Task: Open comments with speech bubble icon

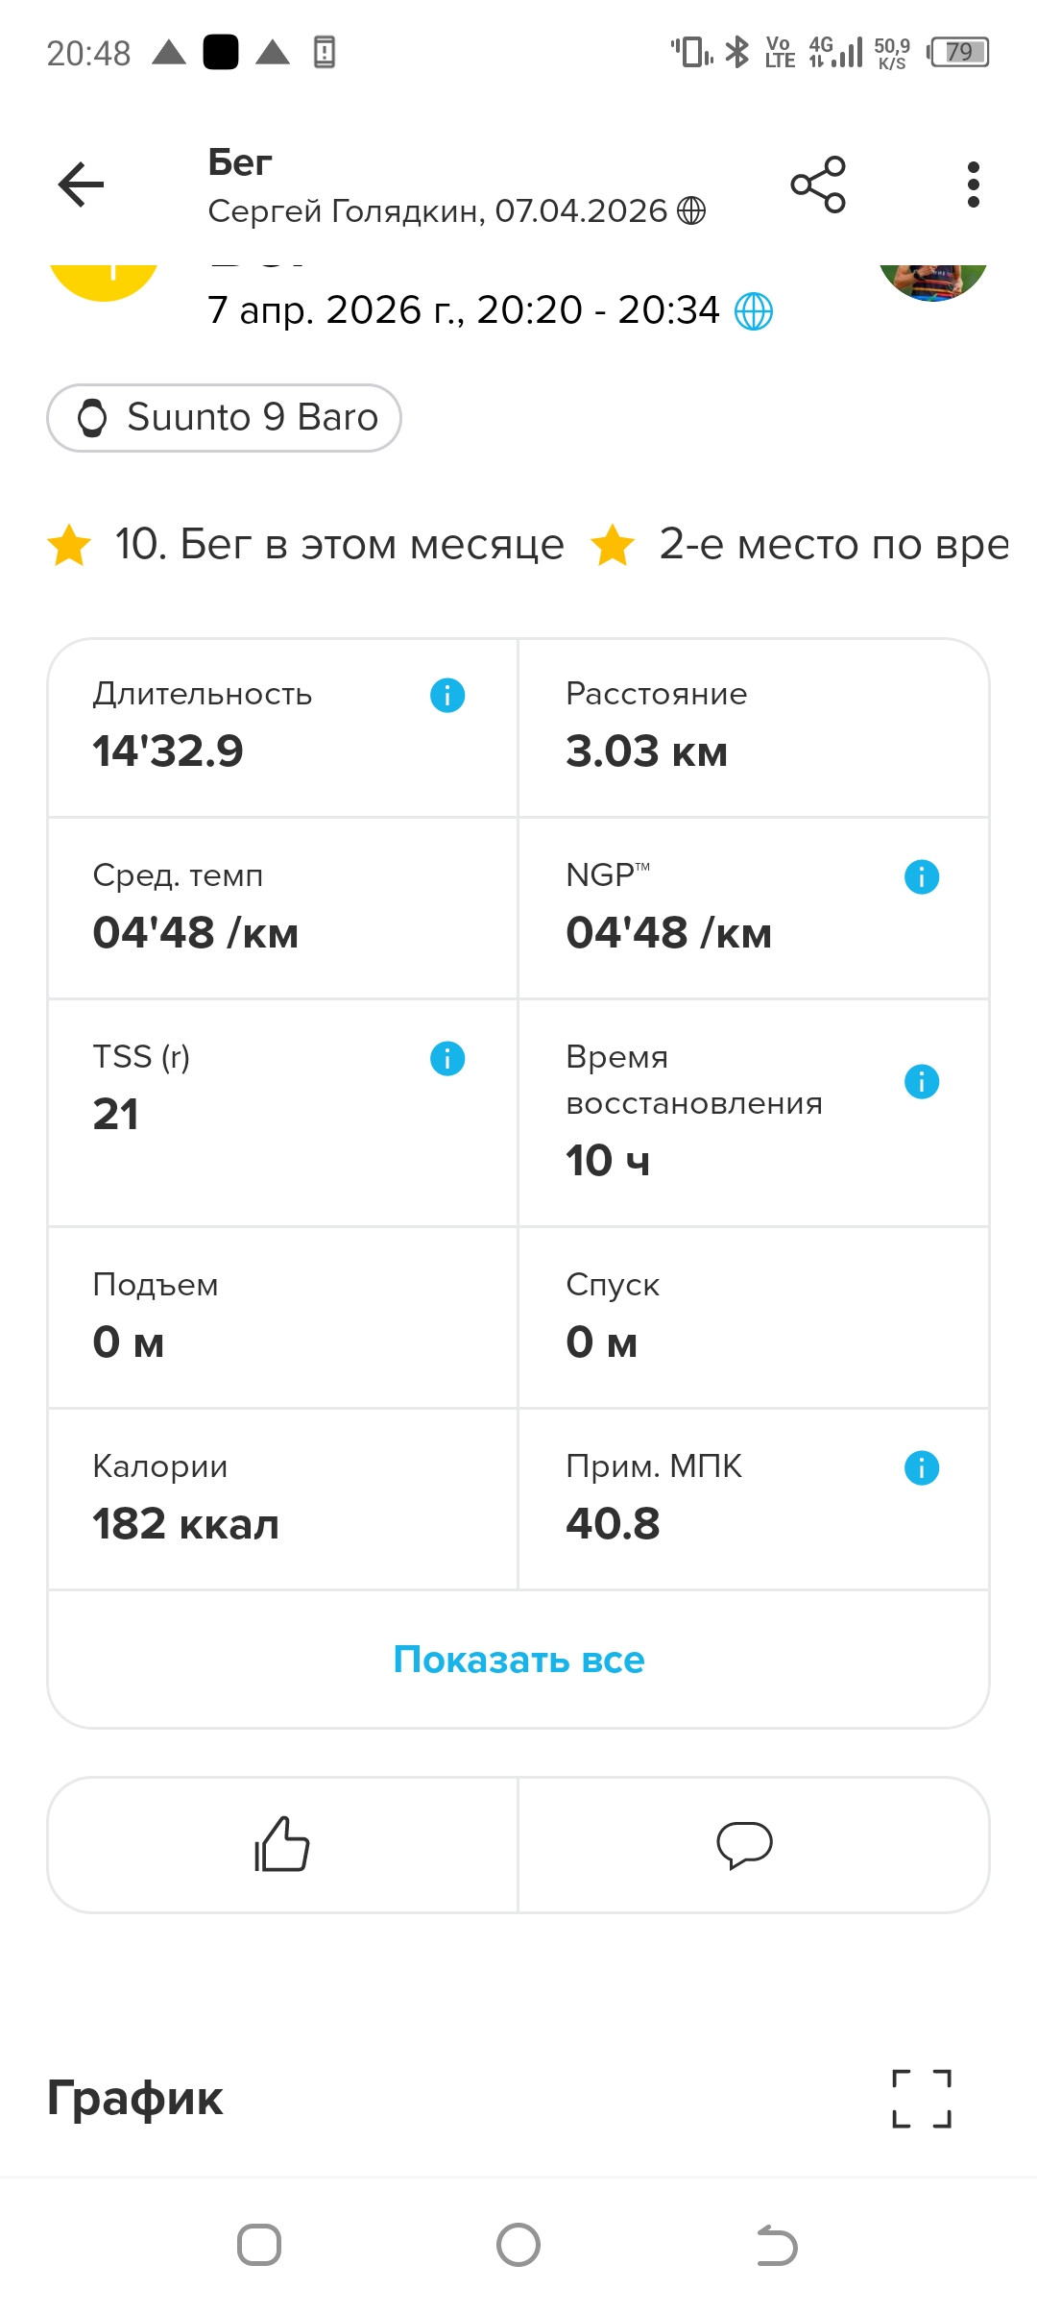Action: click(744, 1844)
